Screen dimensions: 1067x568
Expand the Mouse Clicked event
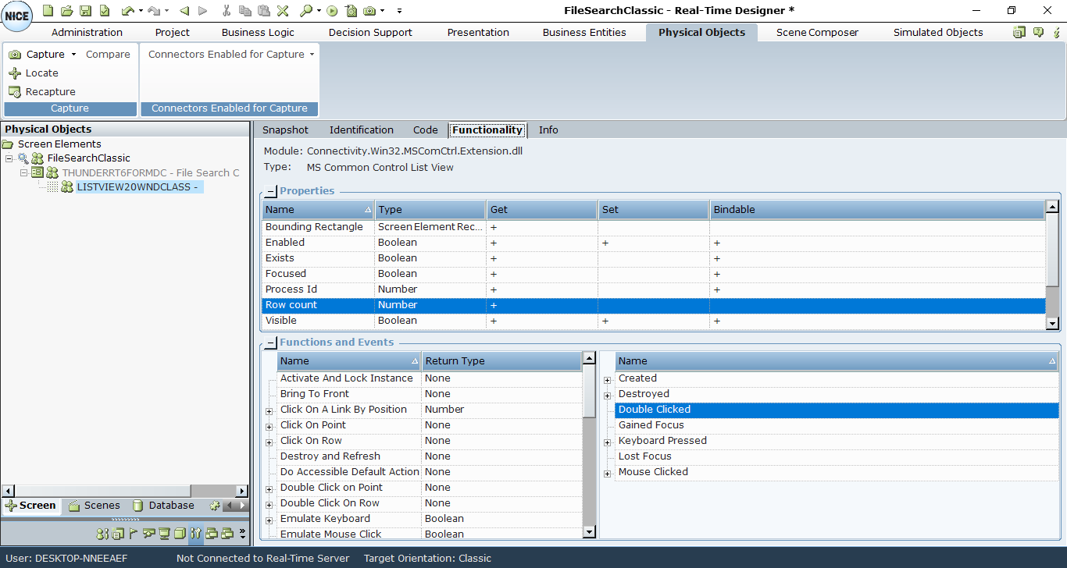[x=607, y=473]
